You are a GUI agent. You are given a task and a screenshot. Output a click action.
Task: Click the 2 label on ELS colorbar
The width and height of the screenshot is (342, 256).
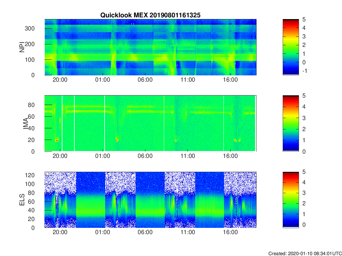pyautogui.click(x=304, y=204)
